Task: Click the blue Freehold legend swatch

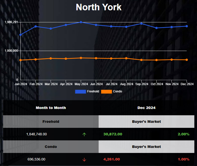Action: (x=80, y=92)
